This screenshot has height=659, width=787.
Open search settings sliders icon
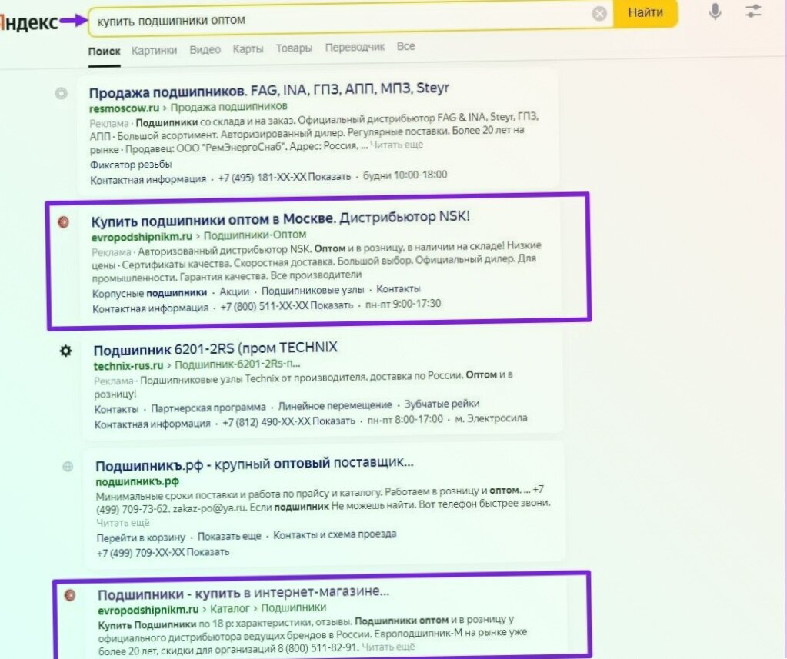tap(753, 11)
